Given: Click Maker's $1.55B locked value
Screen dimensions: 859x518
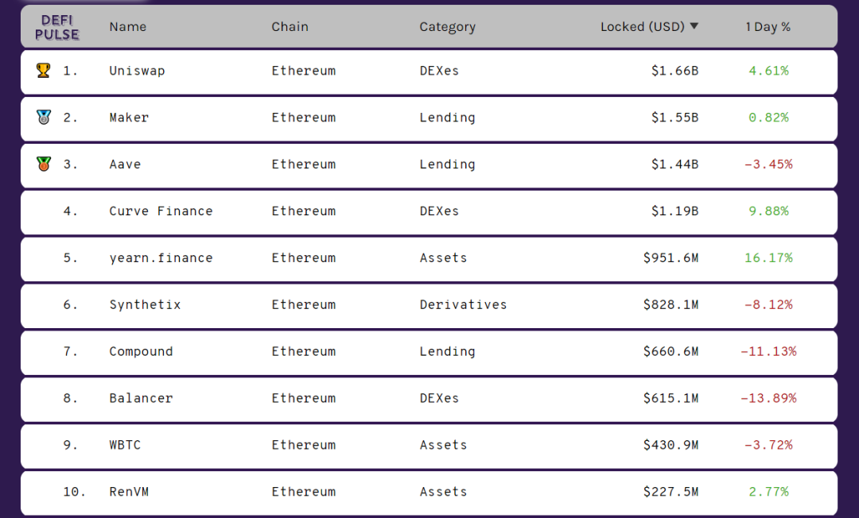Looking at the screenshot, I should [674, 118].
